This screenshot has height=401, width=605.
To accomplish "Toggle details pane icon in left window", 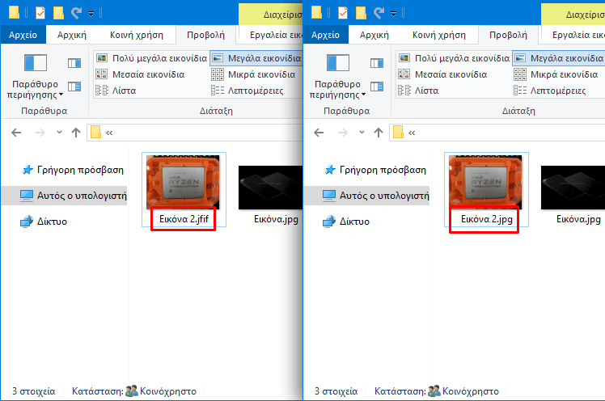I will pos(74,87).
